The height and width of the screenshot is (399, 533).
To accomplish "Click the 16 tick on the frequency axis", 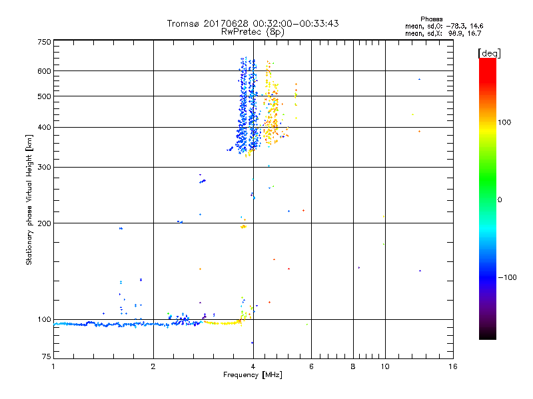I will tap(452, 367).
